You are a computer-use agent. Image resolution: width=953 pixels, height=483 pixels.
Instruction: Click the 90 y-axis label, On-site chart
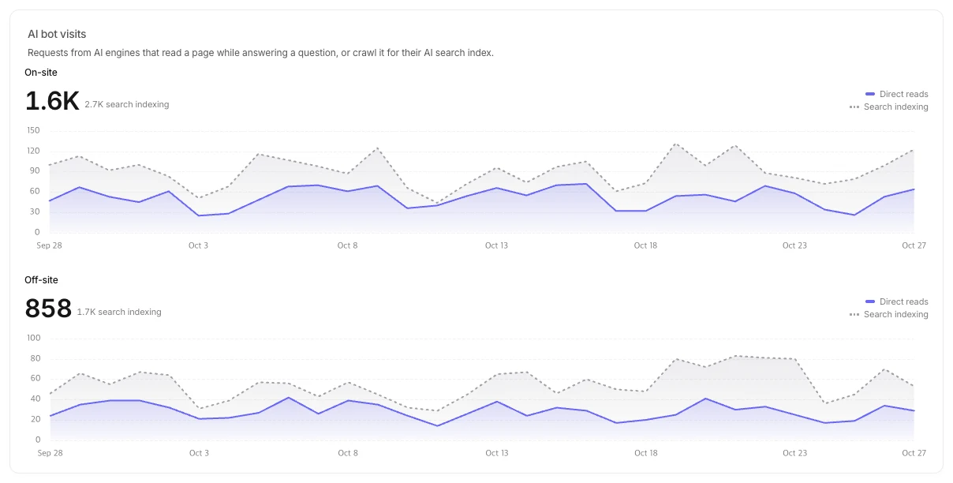pos(34,171)
